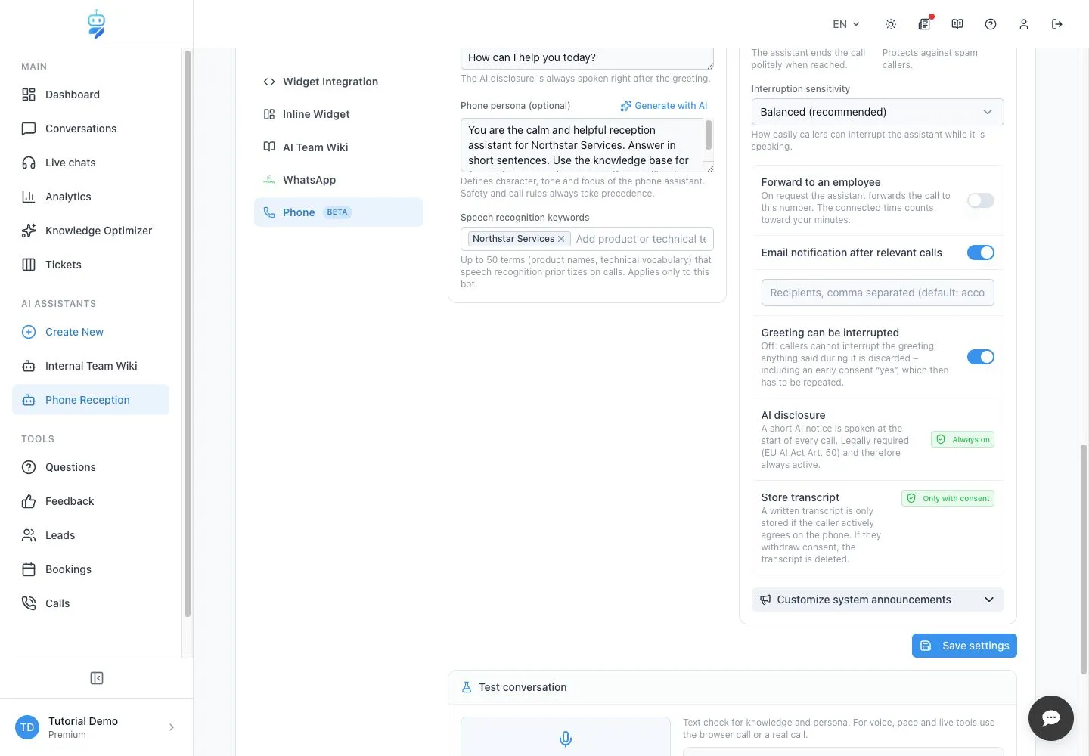Switch to the AI Team Wiki tab
This screenshot has height=756, width=1089.
click(x=339, y=147)
